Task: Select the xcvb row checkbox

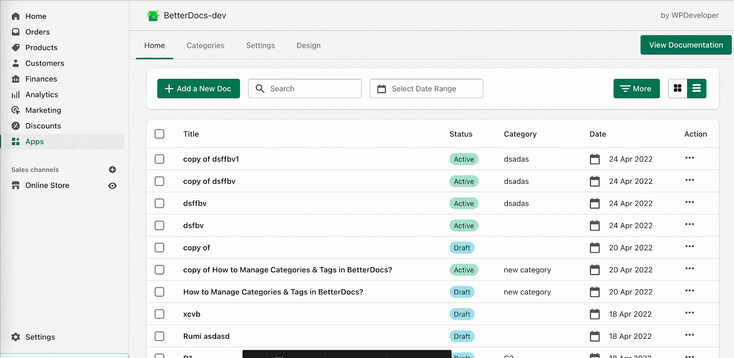Action: click(x=160, y=314)
